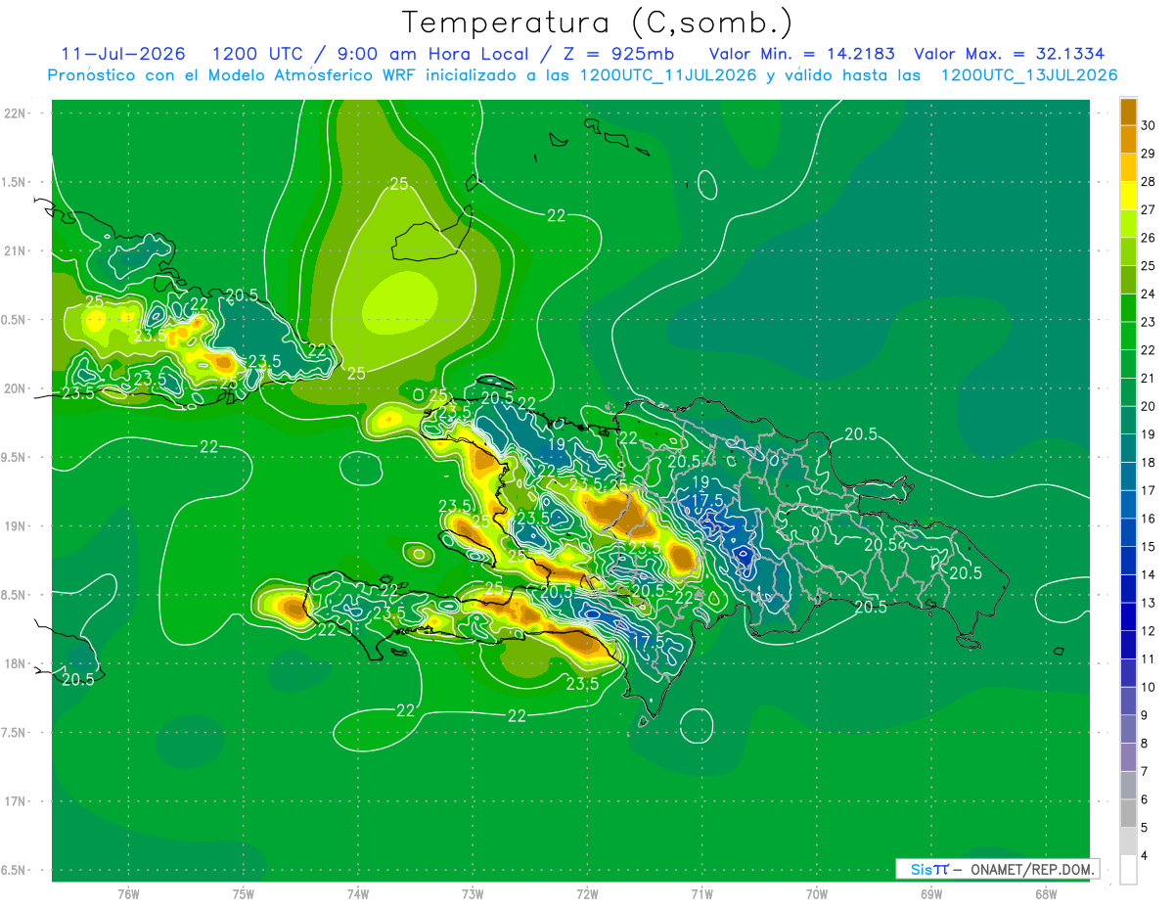Click the "71W" longitude axis label
This screenshot has height=907, width=1174.
pyautogui.click(x=701, y=893)
